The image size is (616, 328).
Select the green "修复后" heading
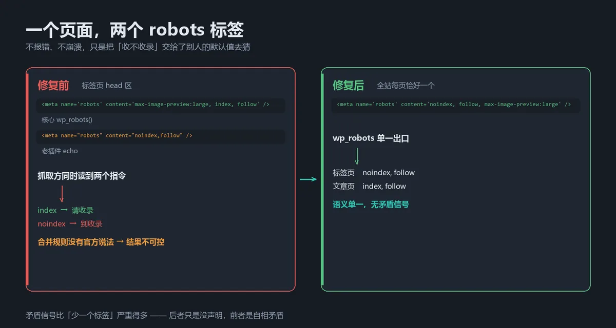[x=349, y=86]
